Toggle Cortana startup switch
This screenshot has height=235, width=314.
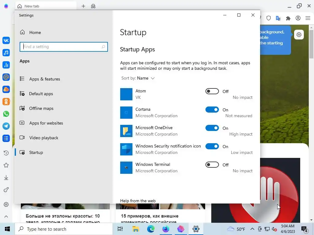[x=212, y=110]
